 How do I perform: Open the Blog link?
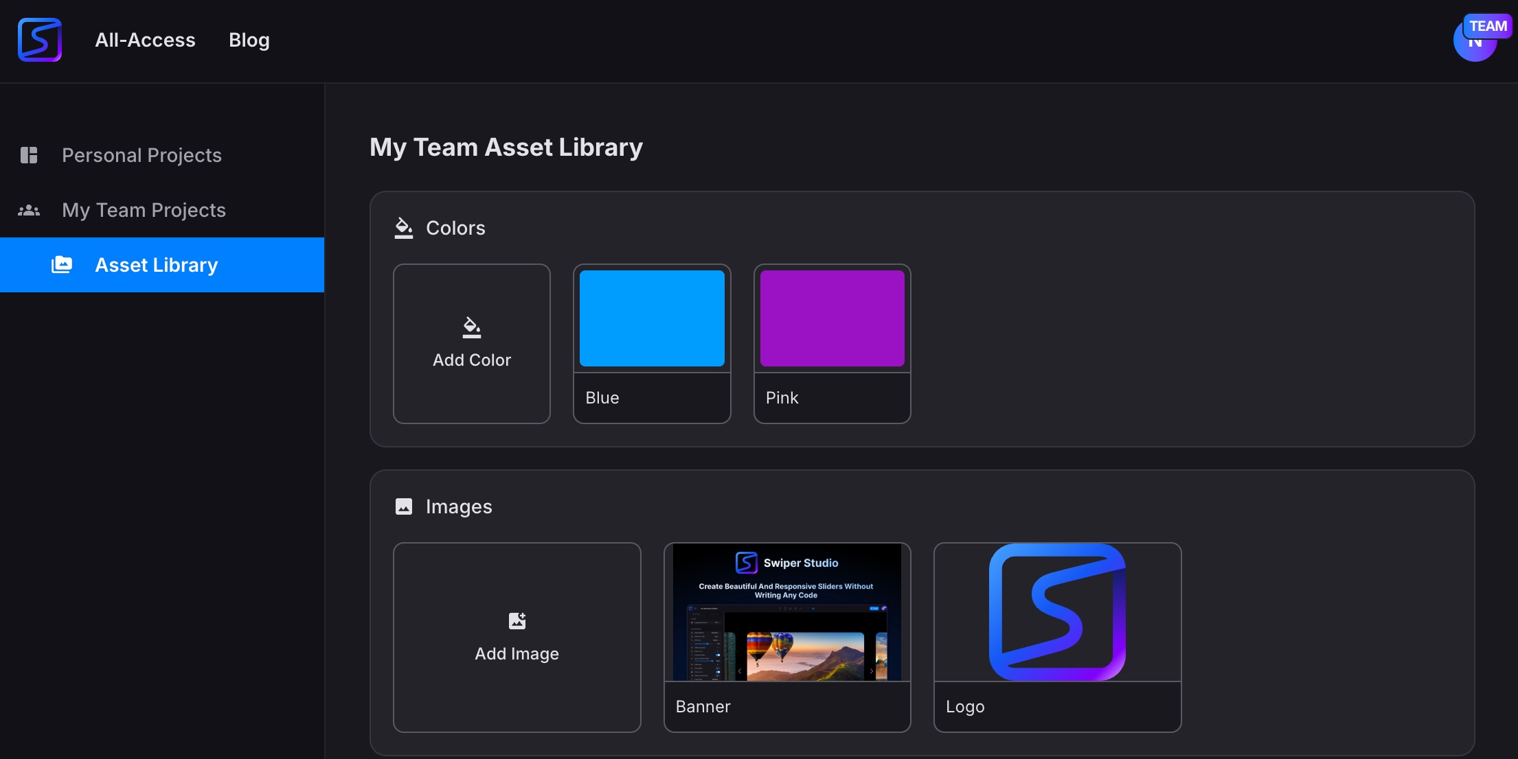249,40
